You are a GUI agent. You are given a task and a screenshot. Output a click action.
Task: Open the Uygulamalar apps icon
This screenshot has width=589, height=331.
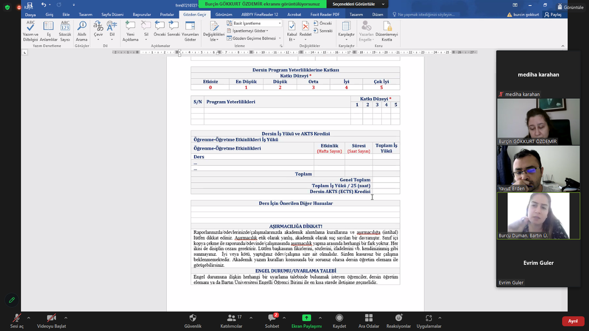tap(429, 318)
